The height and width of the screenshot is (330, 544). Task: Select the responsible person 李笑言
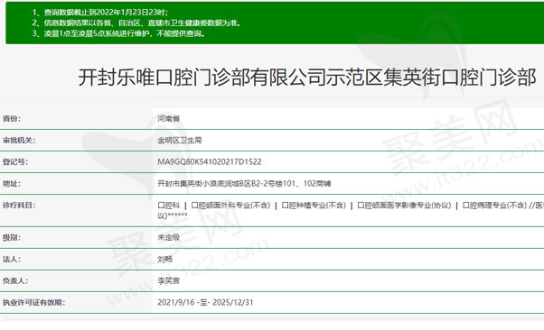(169, 280)
